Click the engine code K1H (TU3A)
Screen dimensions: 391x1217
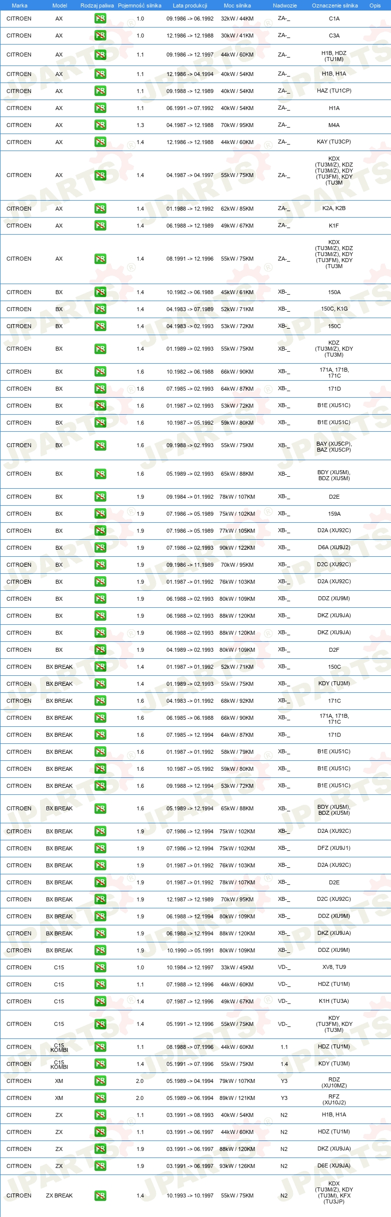(334, 1001)
